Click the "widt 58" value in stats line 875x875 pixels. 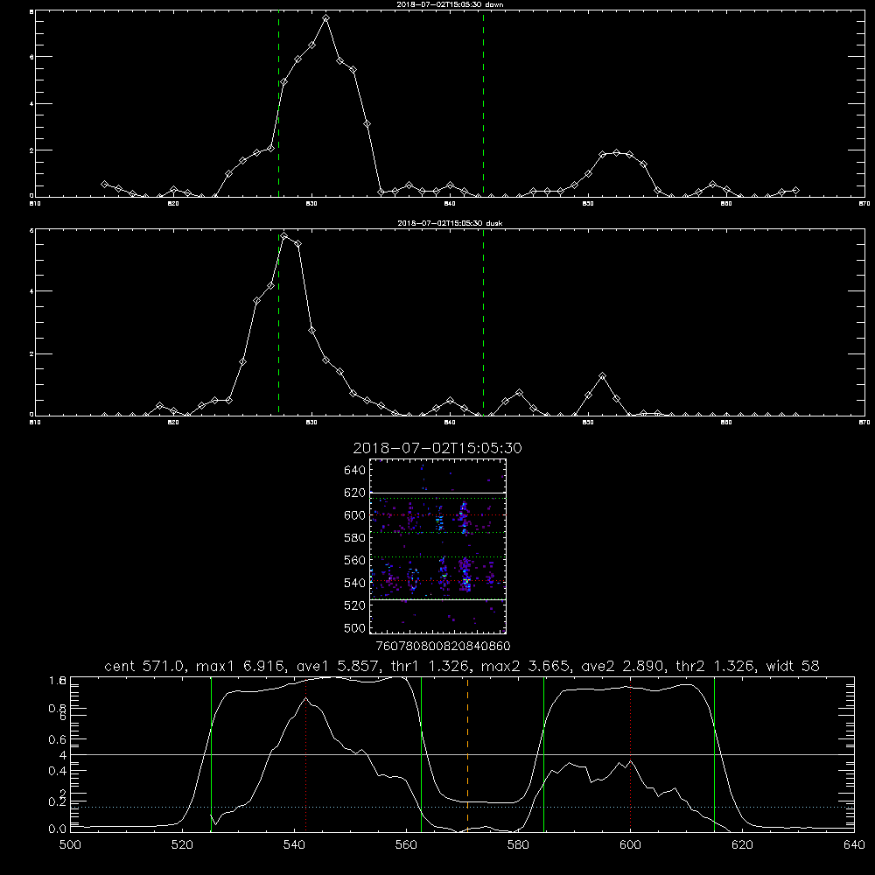point(793,666)
